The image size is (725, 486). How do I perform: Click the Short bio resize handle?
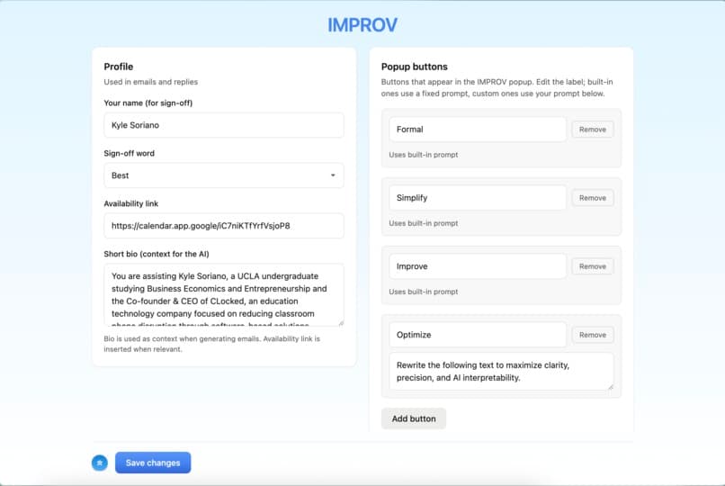pos(341,323)
